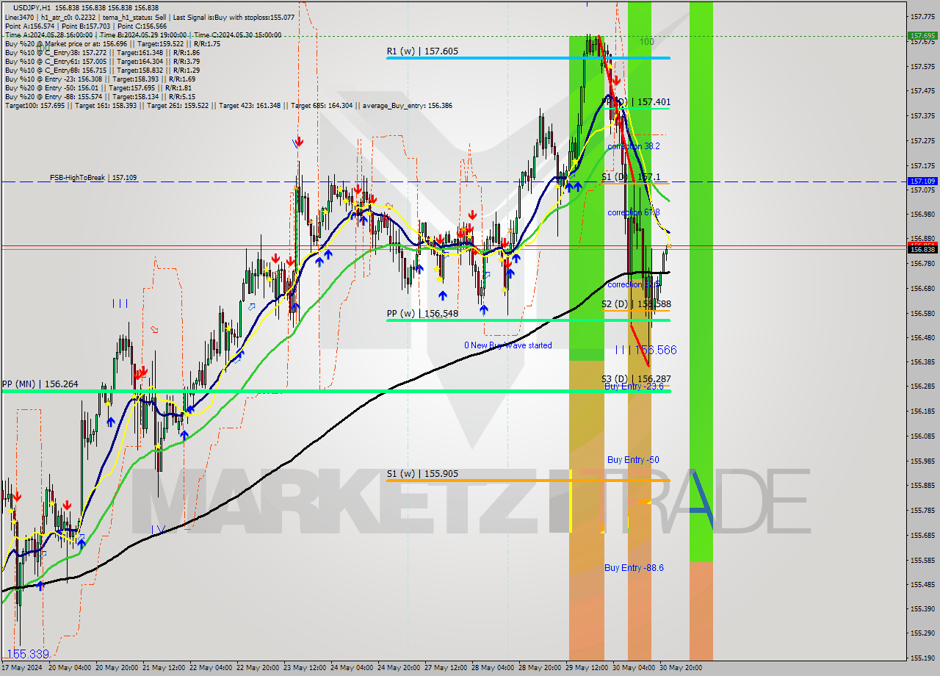Screen dimensions: 940x676
Task: Select the S3 (D) | 156.287 label
Action: 636,379
